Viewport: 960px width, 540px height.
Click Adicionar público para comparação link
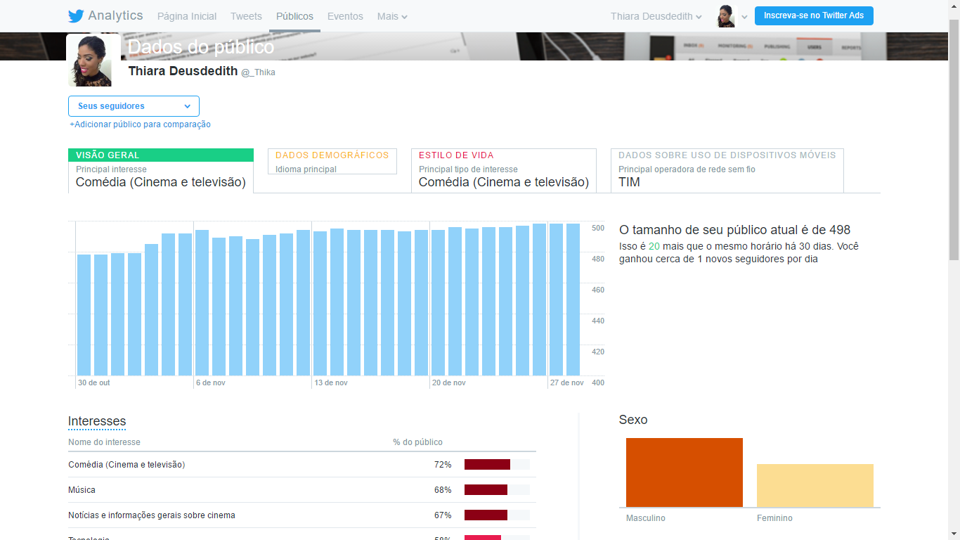140,124
